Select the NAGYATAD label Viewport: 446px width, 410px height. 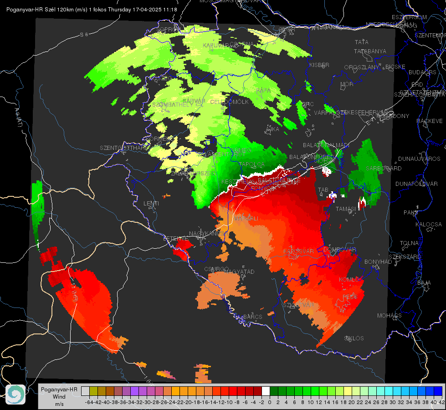tap(239, 272)
